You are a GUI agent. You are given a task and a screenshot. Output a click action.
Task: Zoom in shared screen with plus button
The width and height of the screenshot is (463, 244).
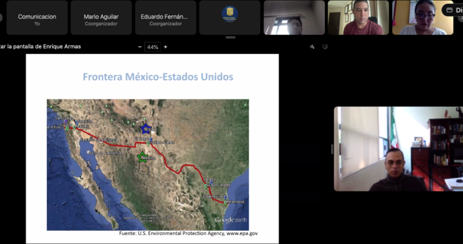pyautogui.click(x=165, y=47)
